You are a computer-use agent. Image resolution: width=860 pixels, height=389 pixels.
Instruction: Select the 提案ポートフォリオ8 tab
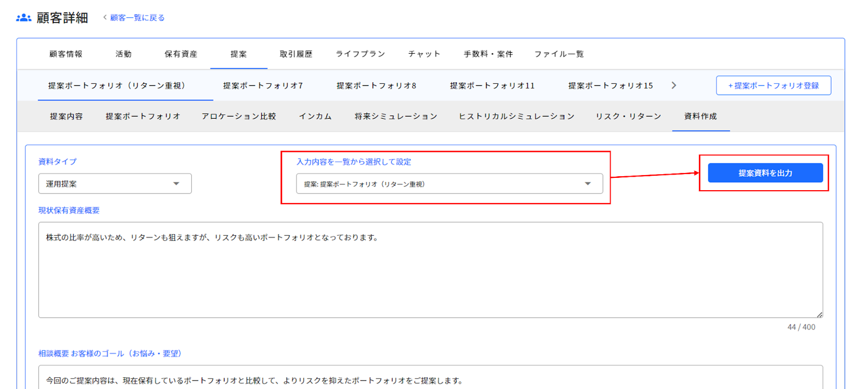coord(376,85)
